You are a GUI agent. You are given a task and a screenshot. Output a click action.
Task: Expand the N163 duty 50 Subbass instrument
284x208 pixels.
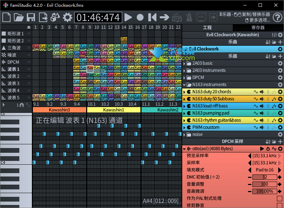(184, 99)
